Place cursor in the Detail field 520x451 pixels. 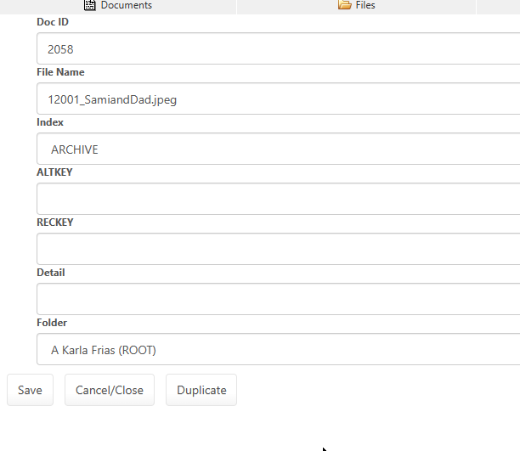click(x=278, y=299)
